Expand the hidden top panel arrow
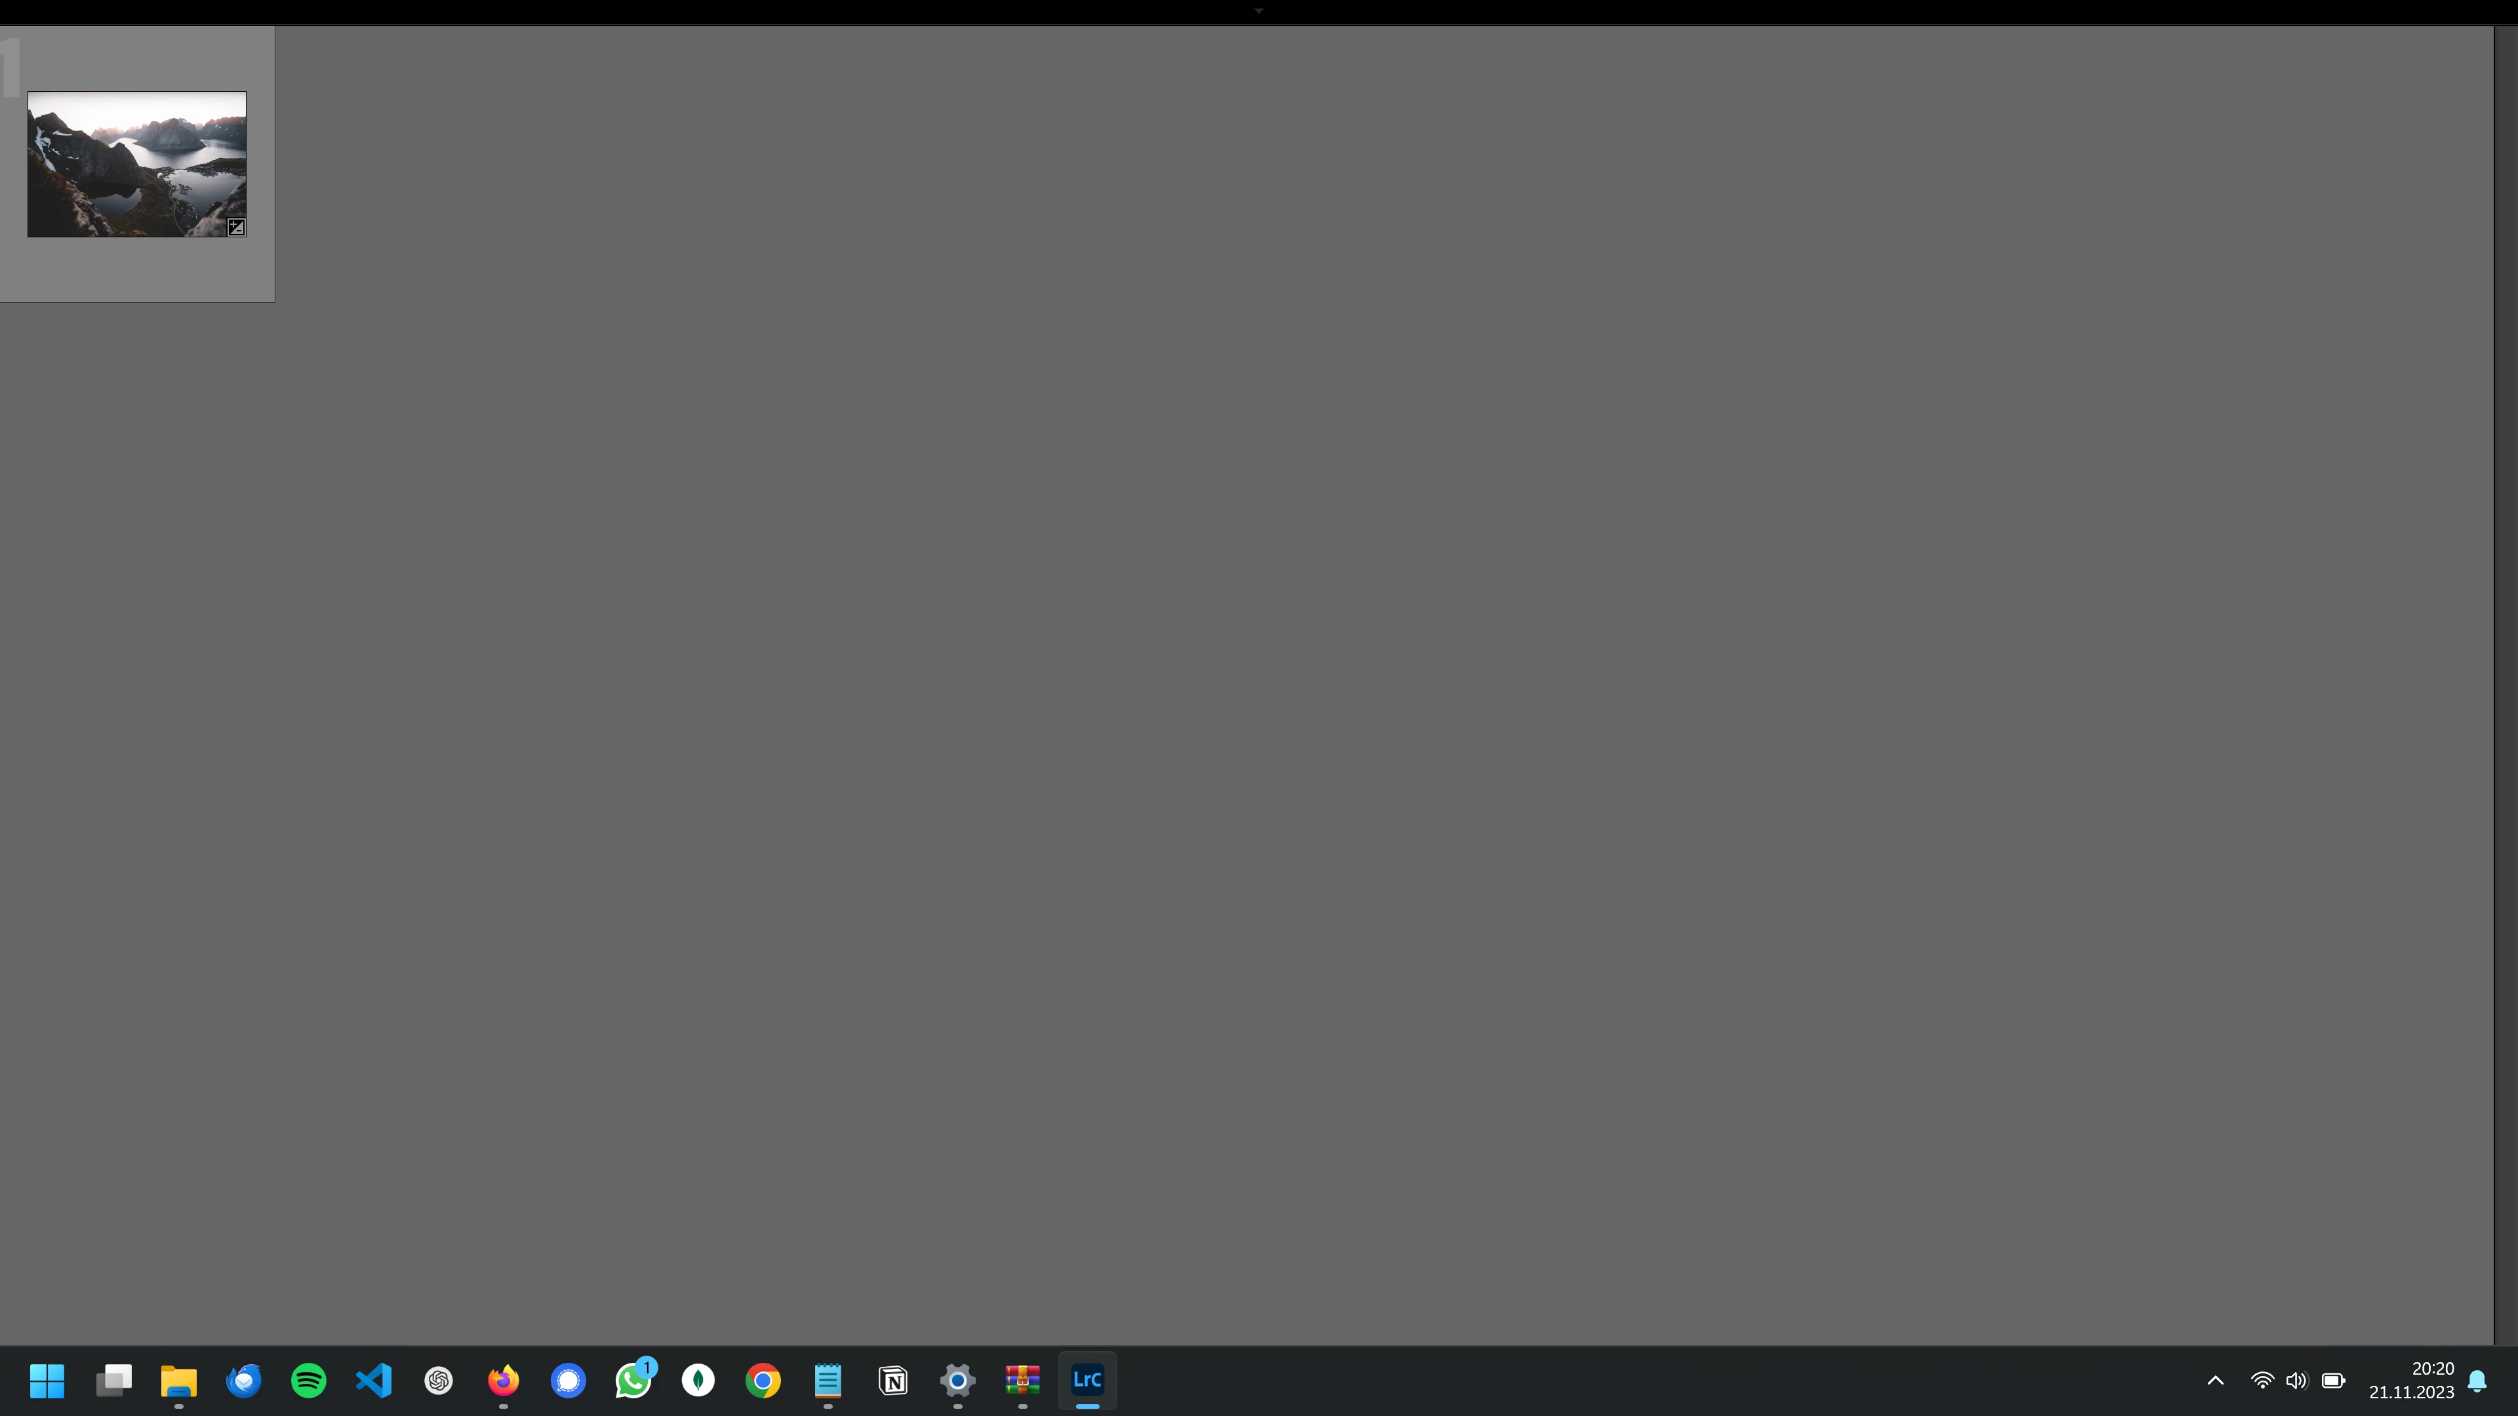The width and height of the screenshot is (2518, 1416). pyautogui.click(x=1258, y=10)
